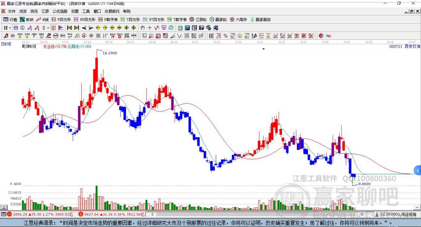
Task: Expand the side panel blue arrow
Action: pos(418,170)
